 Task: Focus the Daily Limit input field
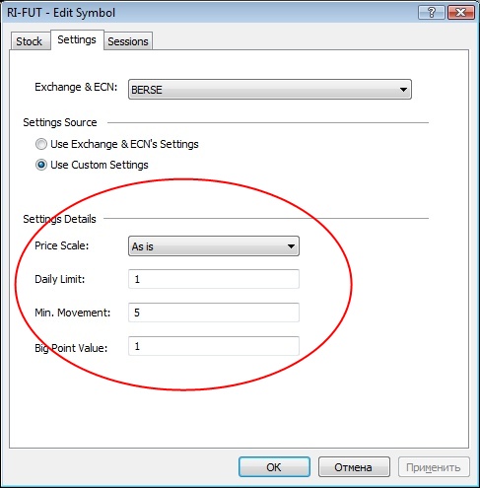pyautogui.click(x=214, y=279)
